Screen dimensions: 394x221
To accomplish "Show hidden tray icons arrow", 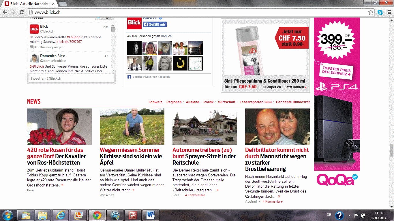I will pos(350,215).
